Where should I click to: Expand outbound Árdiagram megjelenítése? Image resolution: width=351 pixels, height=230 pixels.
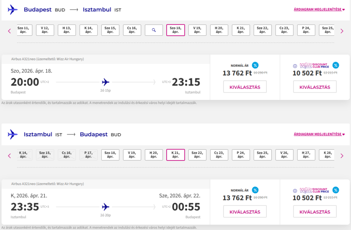tap(319, 10)
